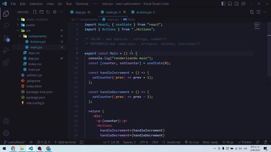Switch to the Actions.jsx tab
Screen dimensions: 271x152
coord(143,12)
